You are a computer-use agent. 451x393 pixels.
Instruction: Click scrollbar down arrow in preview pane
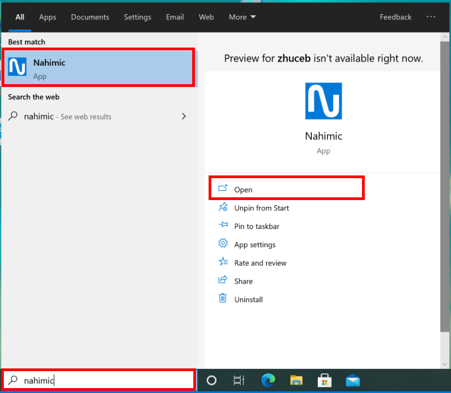tap(444, 363)
